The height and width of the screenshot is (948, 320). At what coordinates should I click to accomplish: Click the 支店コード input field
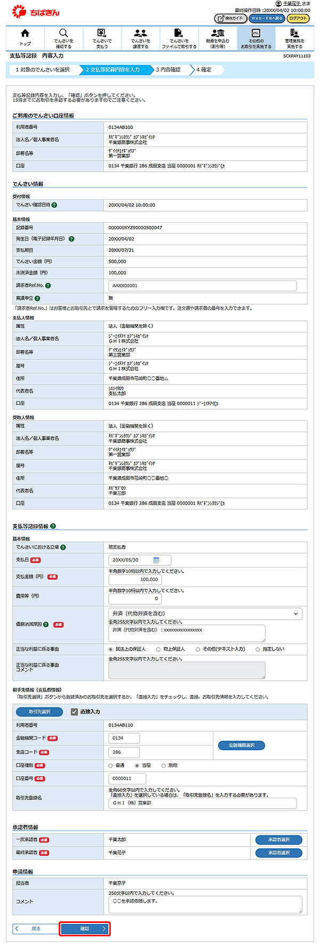[124, 752]
